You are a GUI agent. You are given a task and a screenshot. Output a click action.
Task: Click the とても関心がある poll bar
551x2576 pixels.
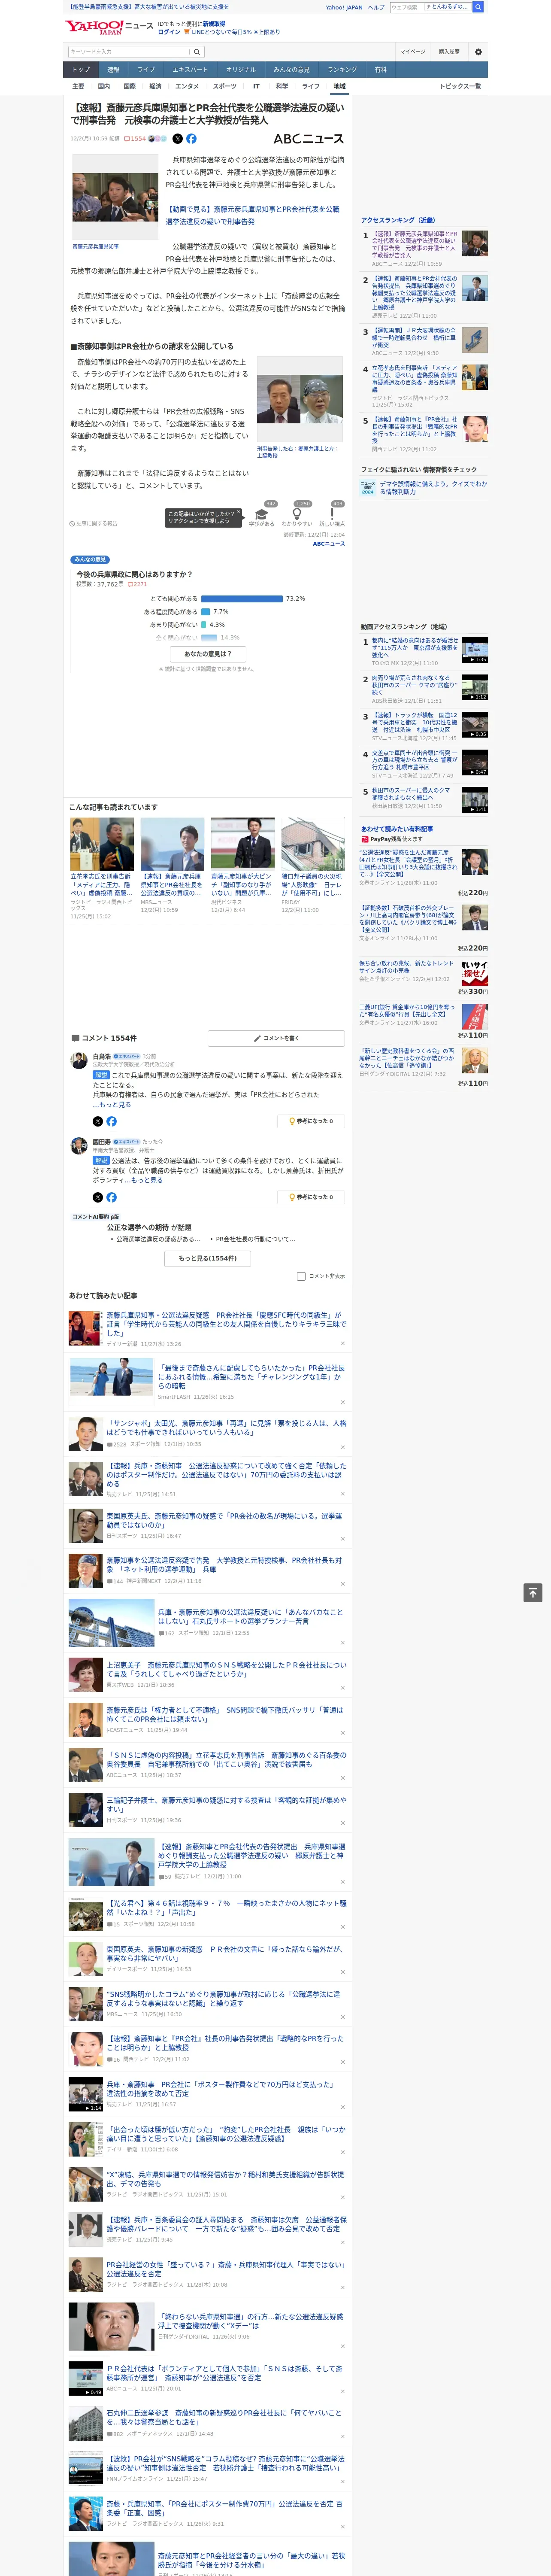[242, 599]
